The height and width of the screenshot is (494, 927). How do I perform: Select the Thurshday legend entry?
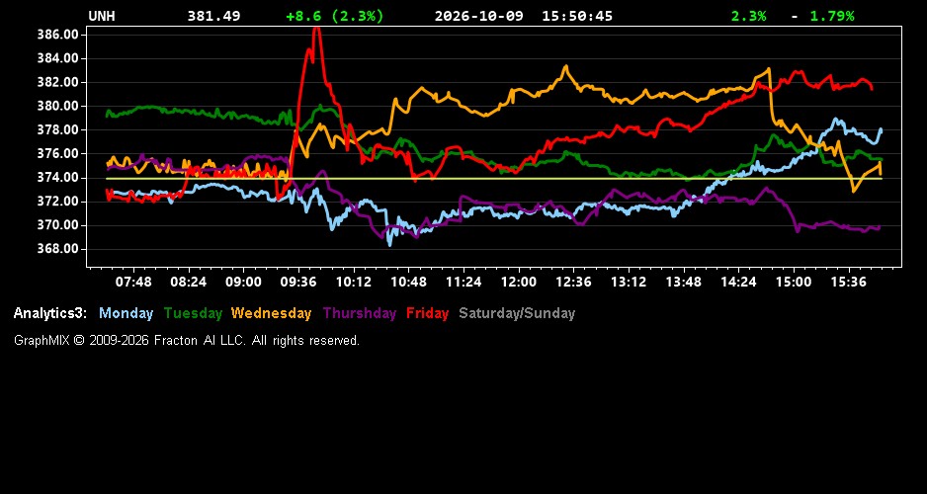tap(360, 313)
